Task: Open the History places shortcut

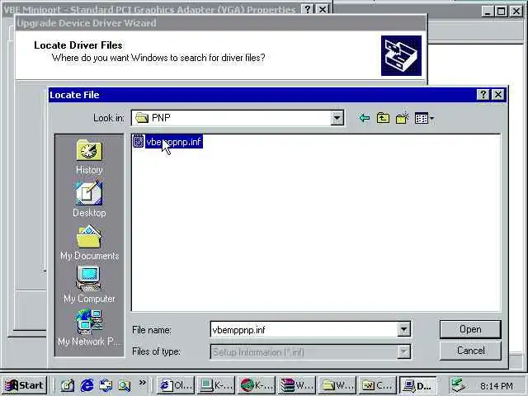Action: click(x=89, y=157)
